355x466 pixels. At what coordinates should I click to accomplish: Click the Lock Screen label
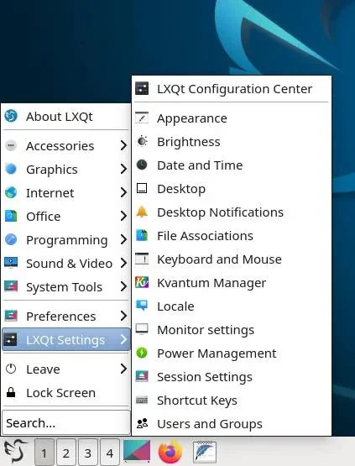[x=61, y=393]
